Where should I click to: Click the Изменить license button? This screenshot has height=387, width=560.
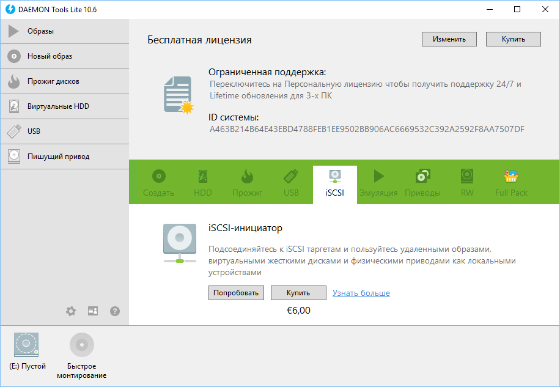pos(449,39)
